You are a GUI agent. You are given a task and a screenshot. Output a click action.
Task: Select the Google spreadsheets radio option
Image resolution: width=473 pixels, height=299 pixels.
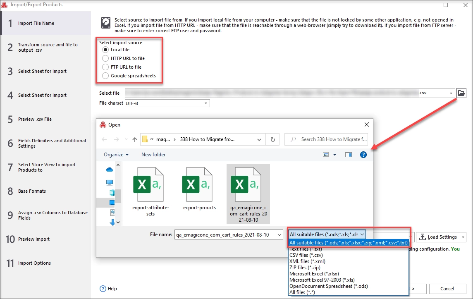105,76
